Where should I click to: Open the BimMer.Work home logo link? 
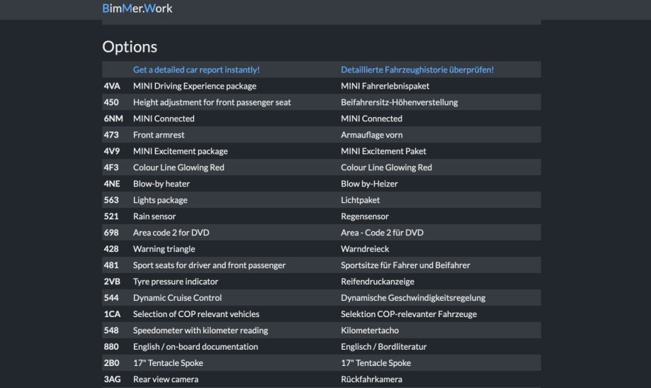tap(137, 9)
